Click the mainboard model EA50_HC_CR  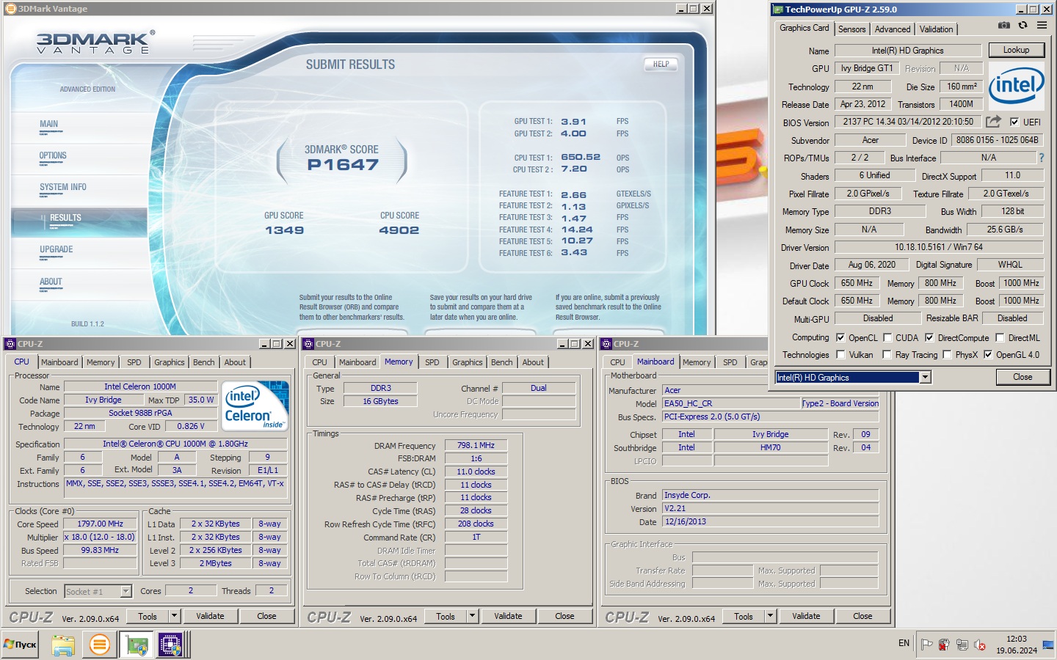click(x=731, y=403)
